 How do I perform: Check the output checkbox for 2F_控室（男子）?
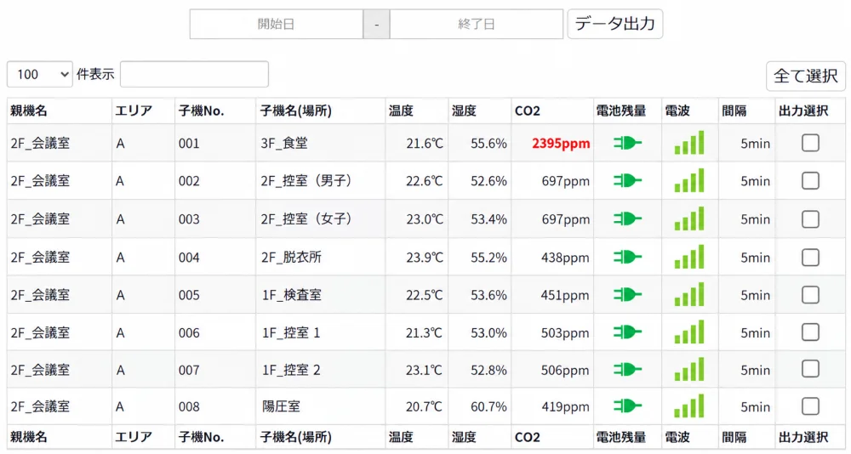click(810, 180)
